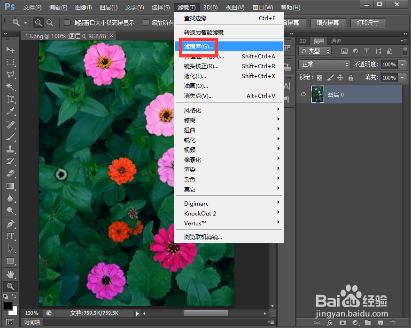411x328 pixels.
Task: Open the 正常 blend mode dropdown
Action: coord(324,64)
